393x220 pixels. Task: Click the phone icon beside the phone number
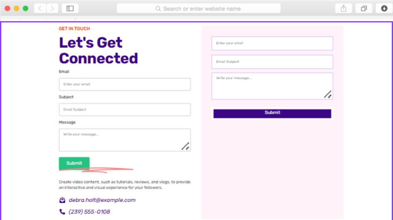click(62, 212)
